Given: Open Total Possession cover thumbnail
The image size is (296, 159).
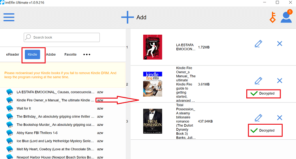Looking at the screenshot, I should 152,121.
